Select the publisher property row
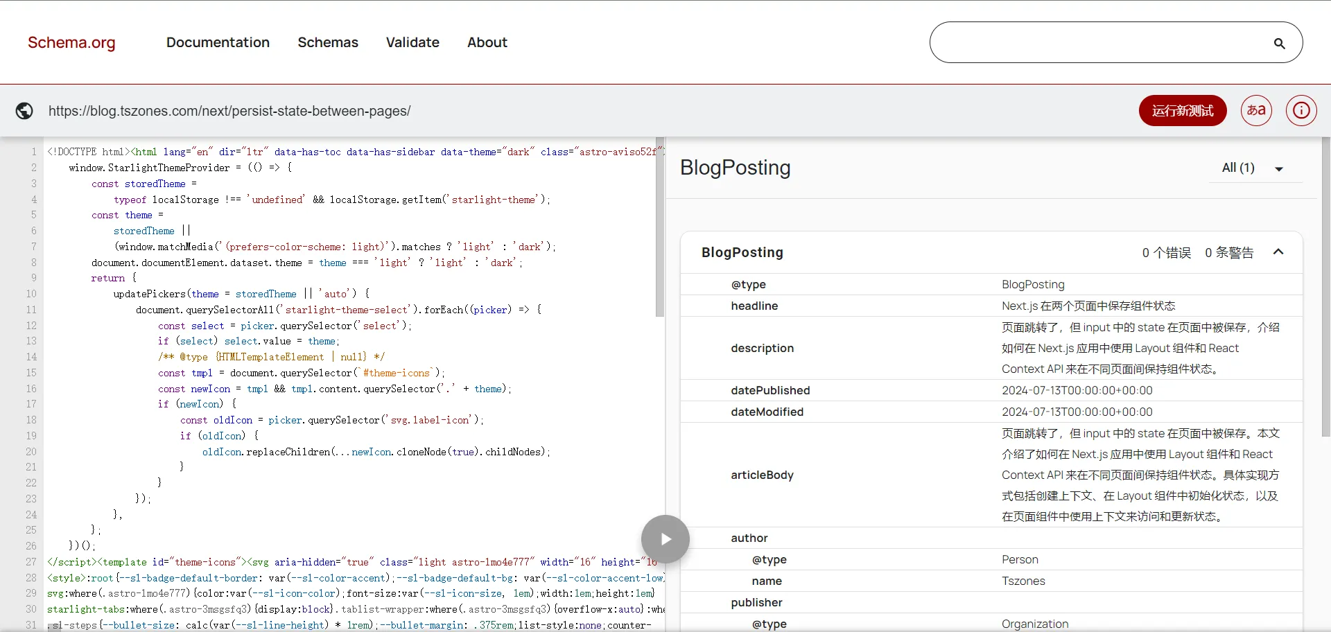The width and height of the screenshot is (1331, 632). point(991,602)
